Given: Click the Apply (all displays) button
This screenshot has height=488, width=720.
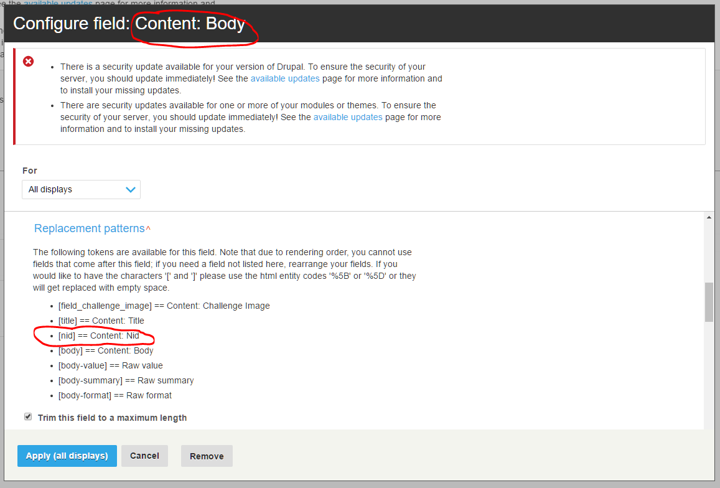Looking at the screenshot, I should (67, 456).
